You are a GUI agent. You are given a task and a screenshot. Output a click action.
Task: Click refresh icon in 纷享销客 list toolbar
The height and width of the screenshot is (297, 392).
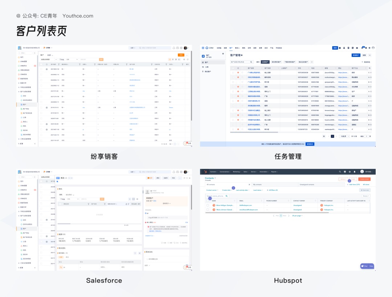[188, 59]
